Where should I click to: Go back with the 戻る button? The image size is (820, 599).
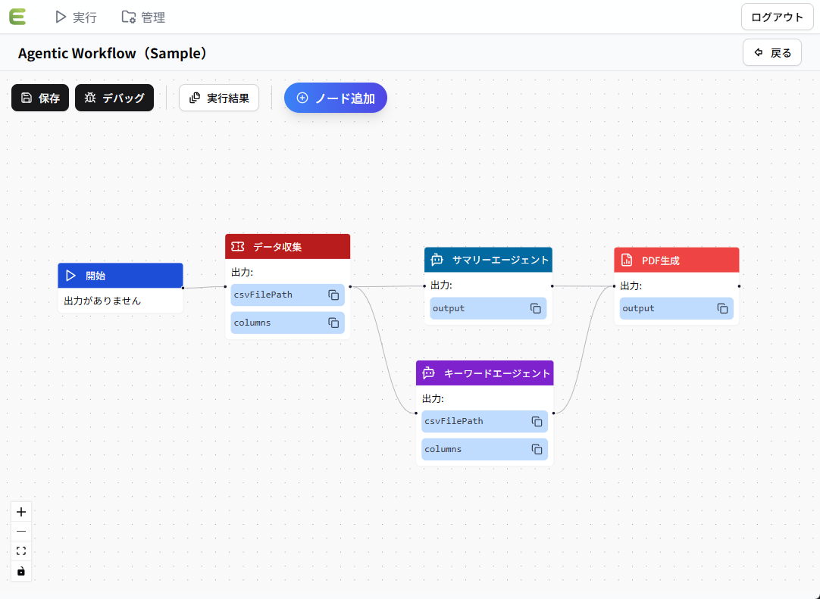(x=772, y=52)
